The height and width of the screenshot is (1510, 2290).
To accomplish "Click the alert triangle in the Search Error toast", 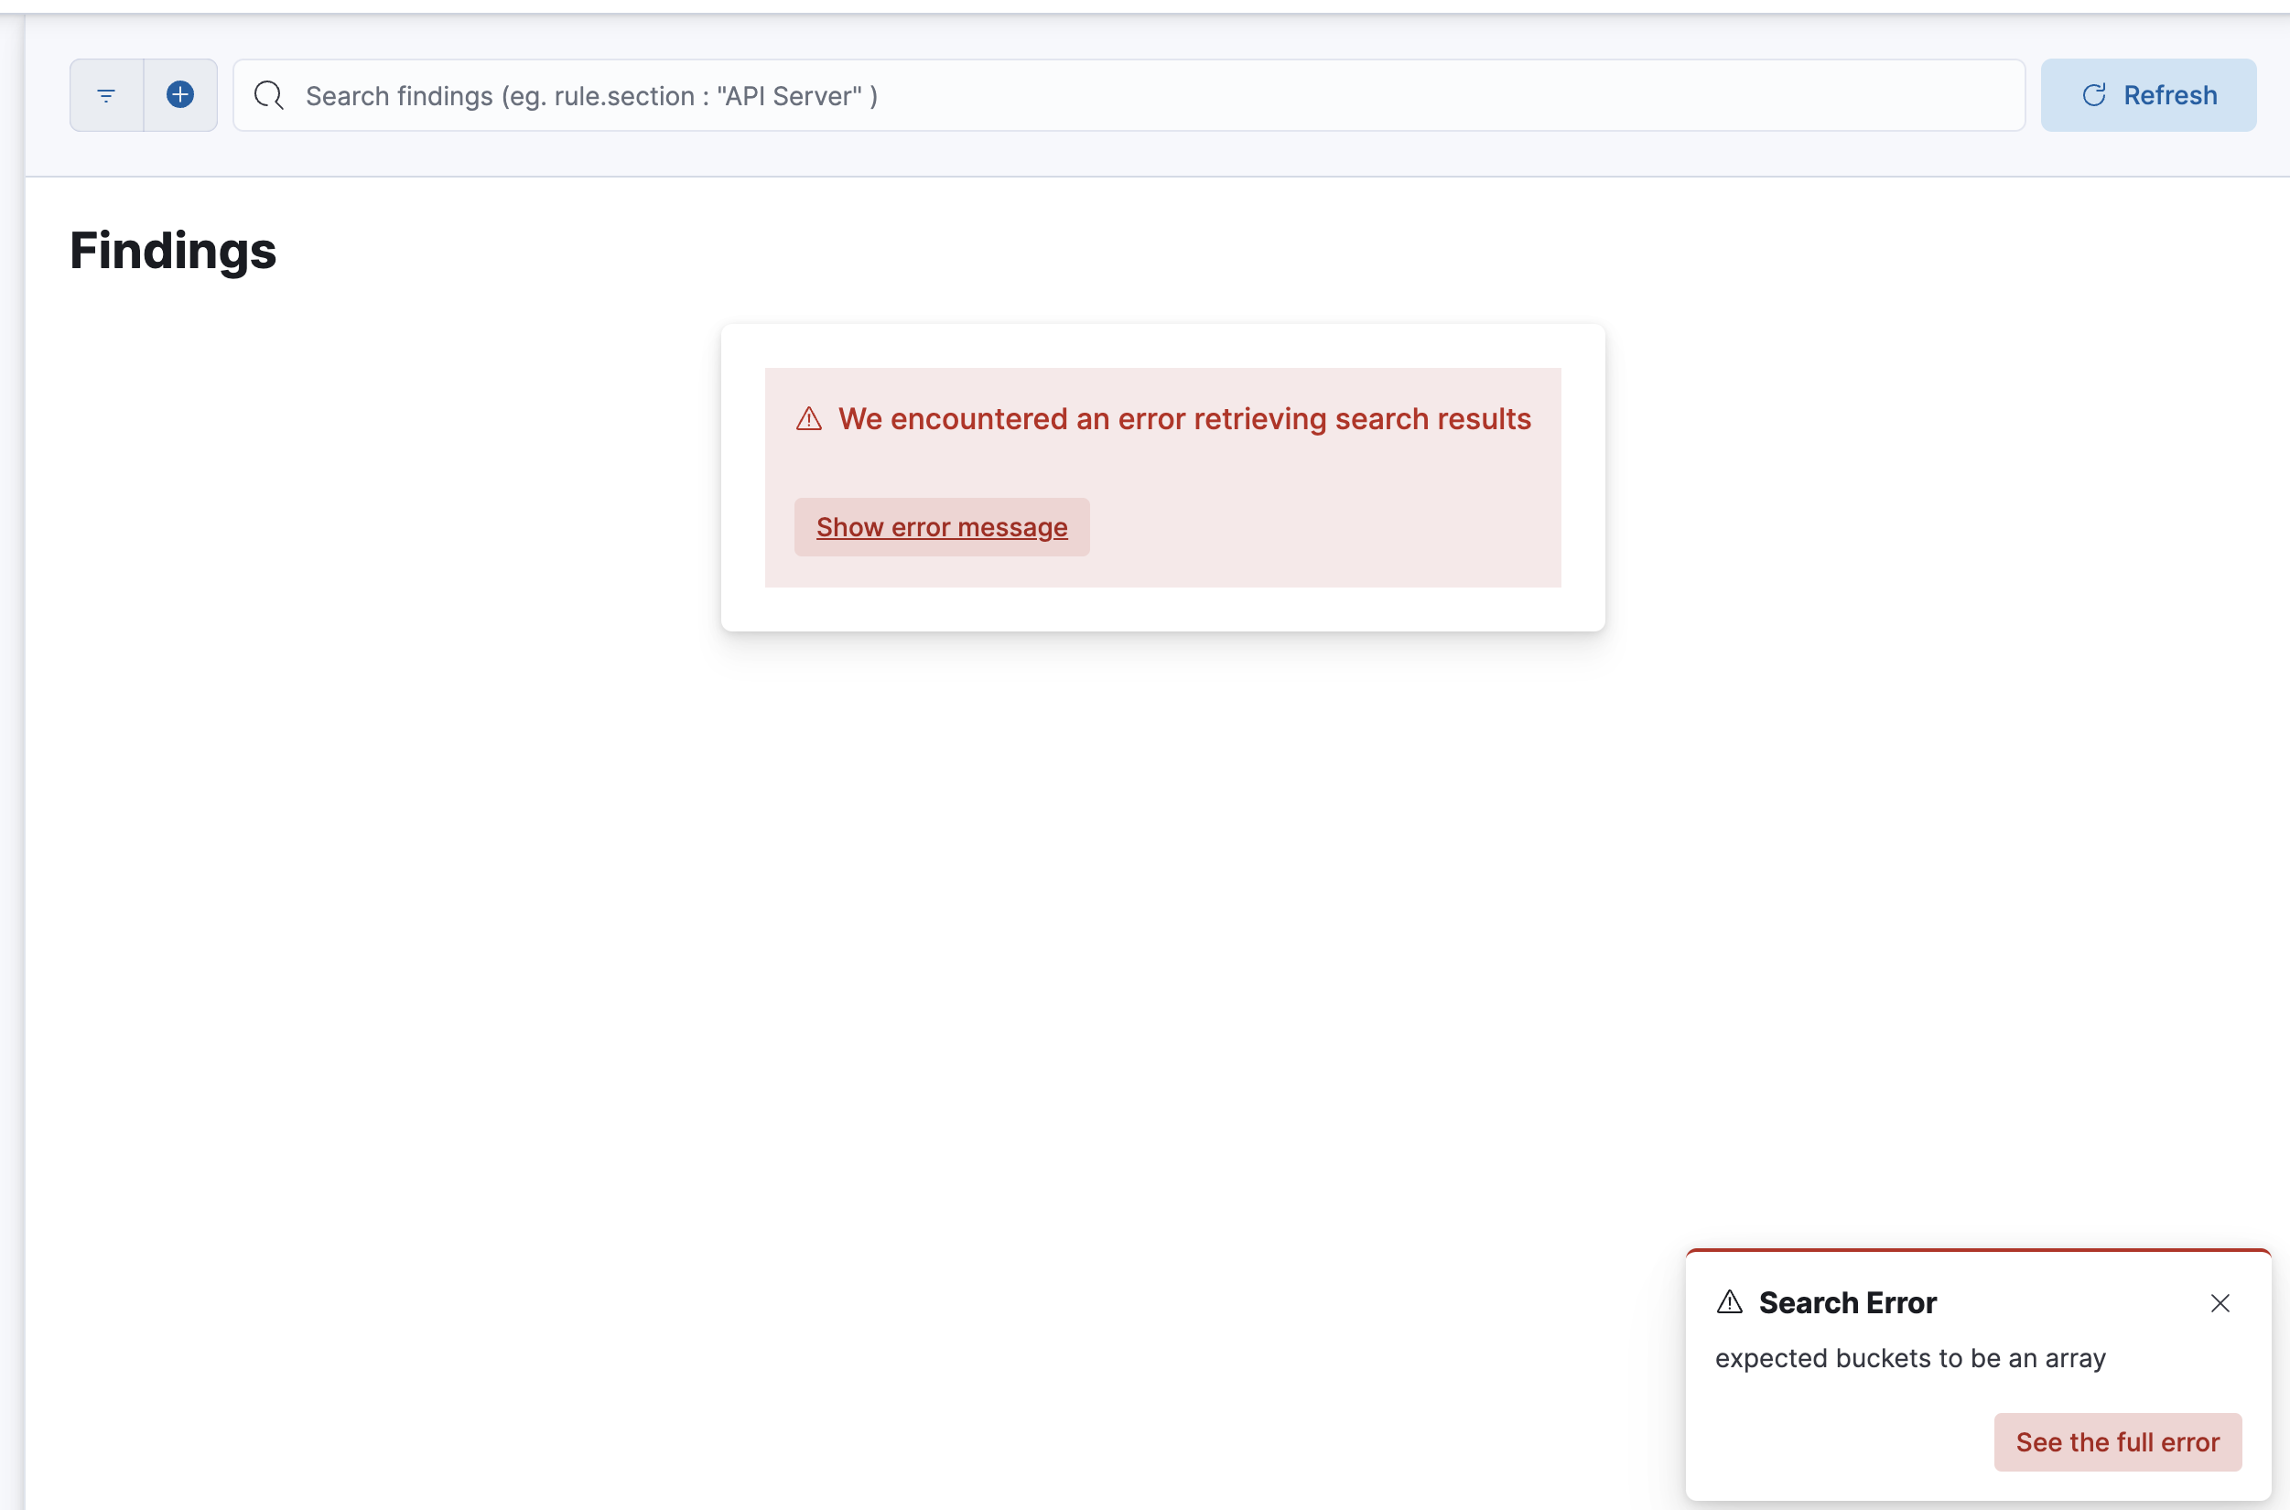I will [1730, 1302].
